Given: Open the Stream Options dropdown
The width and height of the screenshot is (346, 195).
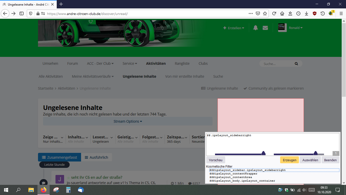Looking at the screenshot, I should click(x=128, y=121).
